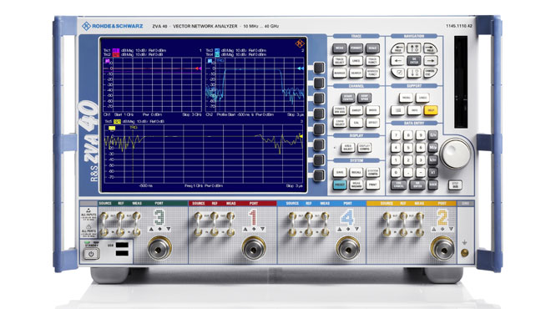Click the digit 7 data entry key
The width and height of the screenshot is (556, 309).
[x=396, y=134]
